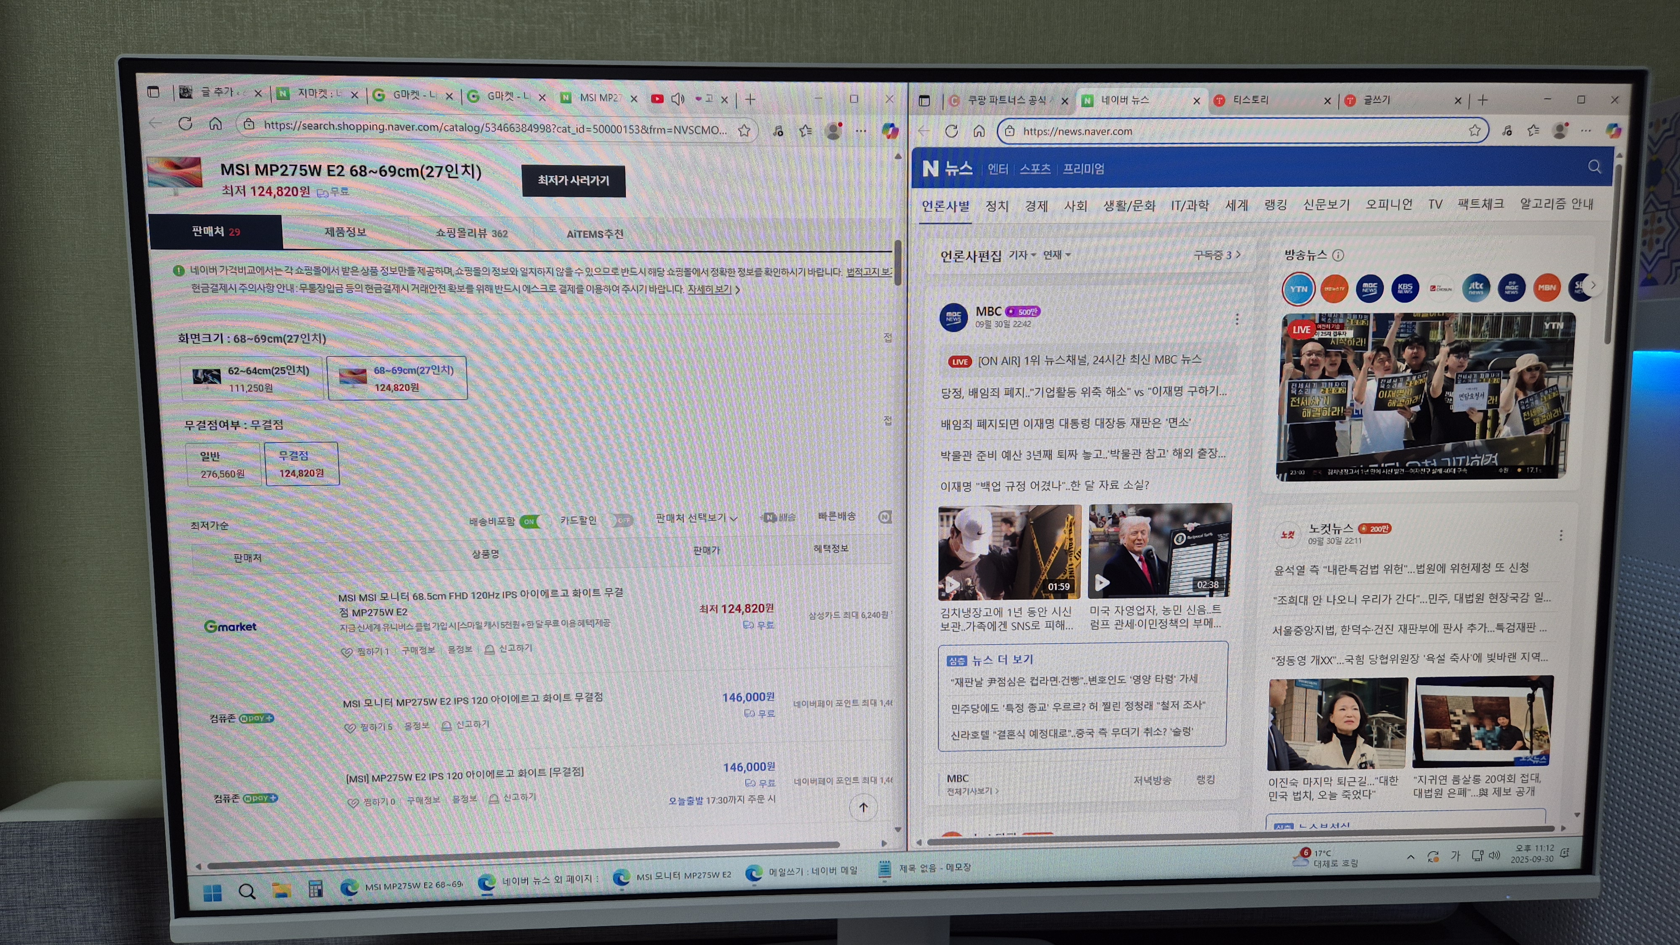This screenshot has height=945, width=1680.
Task: Click the KBS News channel icon
Action: (1405, 288)
